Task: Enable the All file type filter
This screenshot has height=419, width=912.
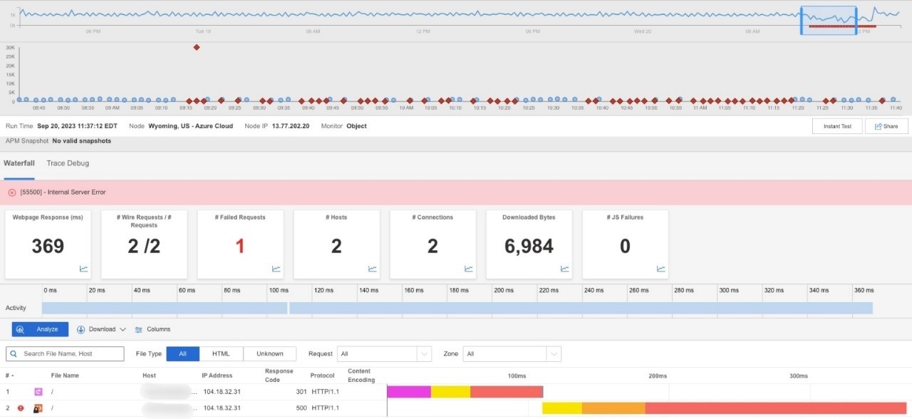Action: click(x=182, y=353)
